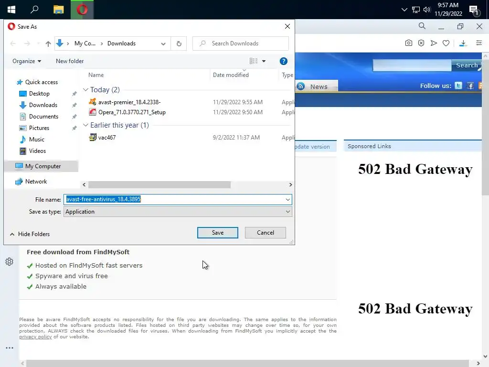Open the notification center icon
The height and width of the screenshot is (367, 489).
tap(474, 11)
